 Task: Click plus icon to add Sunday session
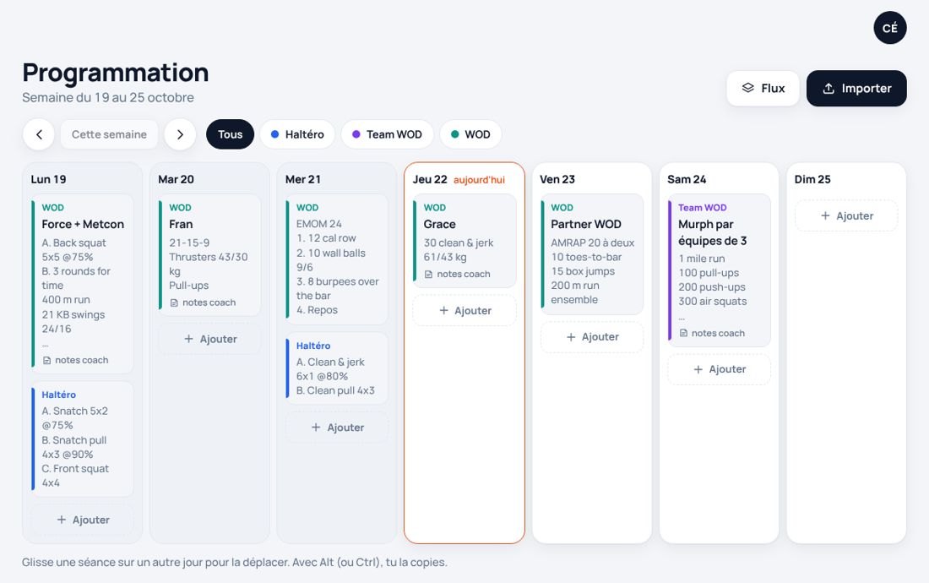[x=825, y=215]
